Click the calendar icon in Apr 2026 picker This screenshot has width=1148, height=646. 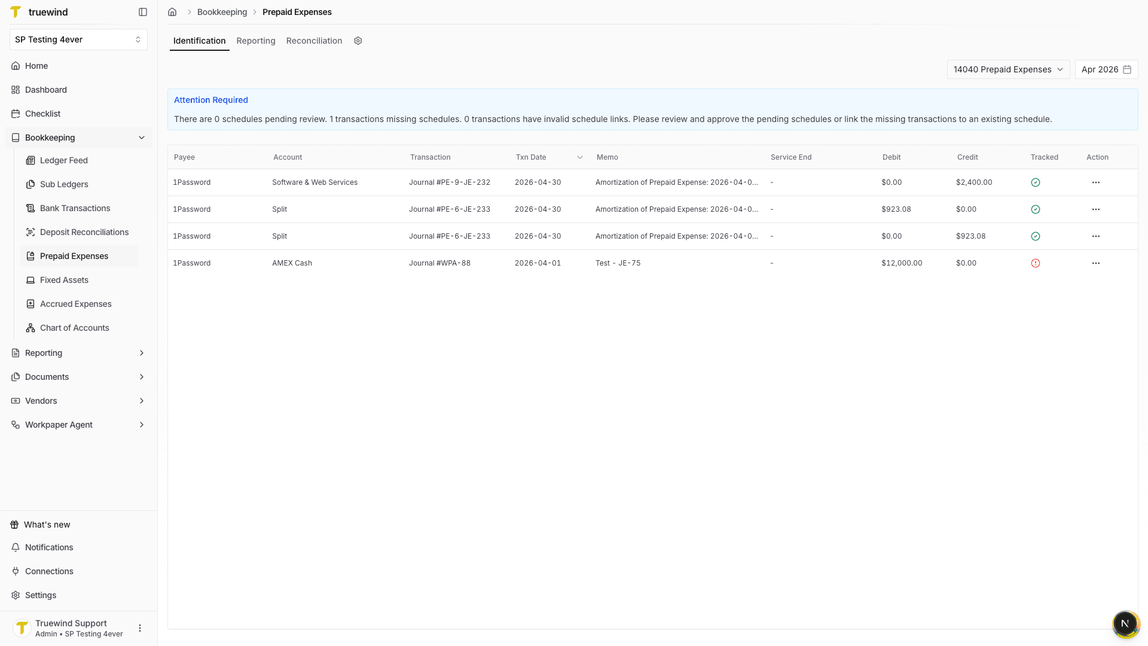pyautogui.click(x=1127, y=69)
